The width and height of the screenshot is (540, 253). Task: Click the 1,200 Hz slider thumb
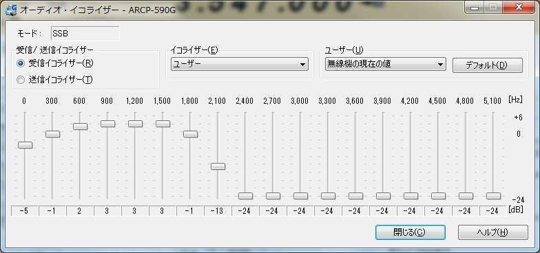[x=135, y=124]
